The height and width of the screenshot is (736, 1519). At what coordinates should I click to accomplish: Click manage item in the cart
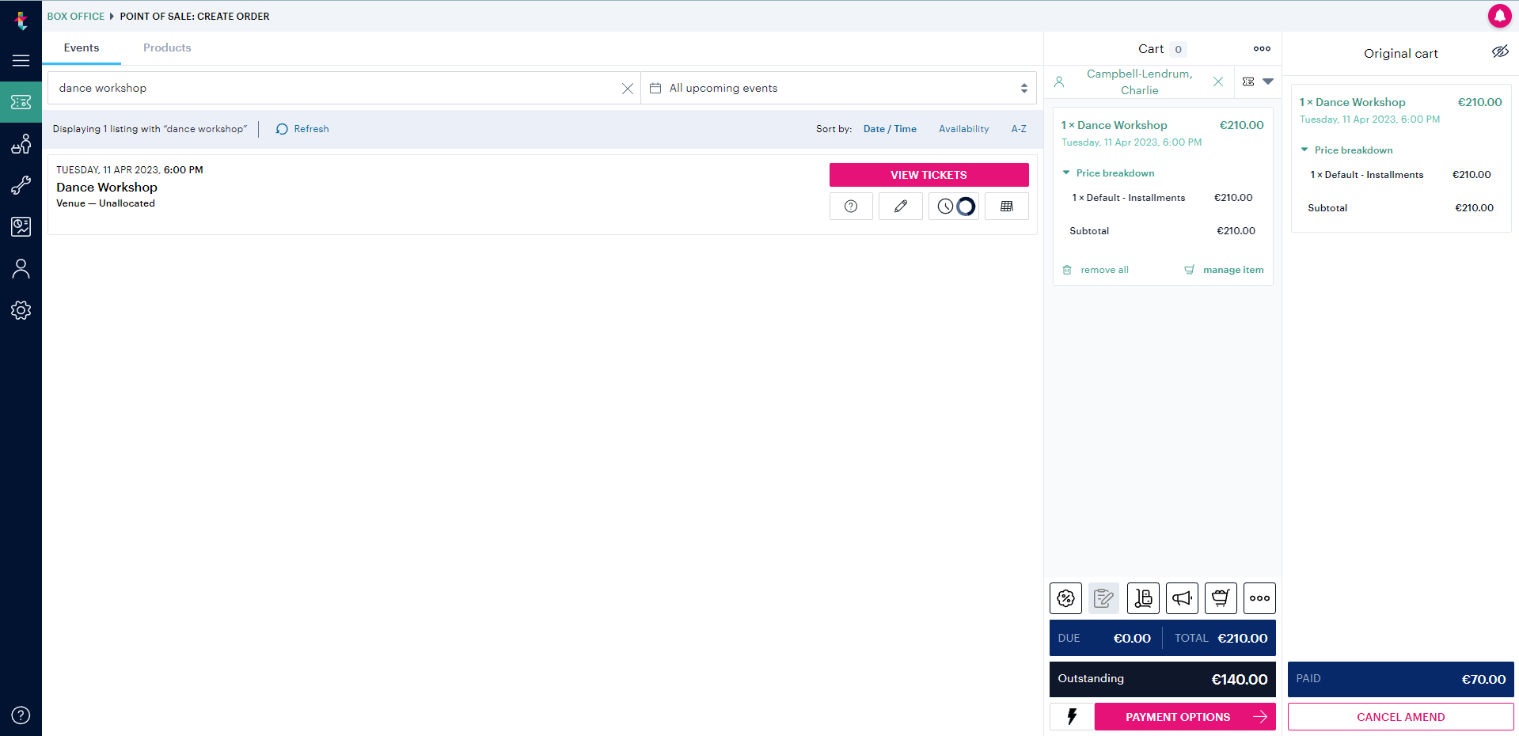pyautogui.click(x=1224, y=270)
